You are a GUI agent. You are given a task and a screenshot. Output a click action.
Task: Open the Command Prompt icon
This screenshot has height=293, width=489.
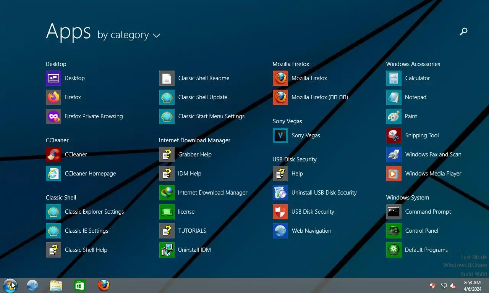394,212
